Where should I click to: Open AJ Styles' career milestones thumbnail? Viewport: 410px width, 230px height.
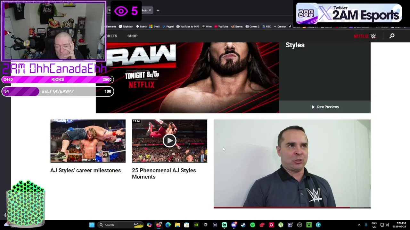[88, 141]
